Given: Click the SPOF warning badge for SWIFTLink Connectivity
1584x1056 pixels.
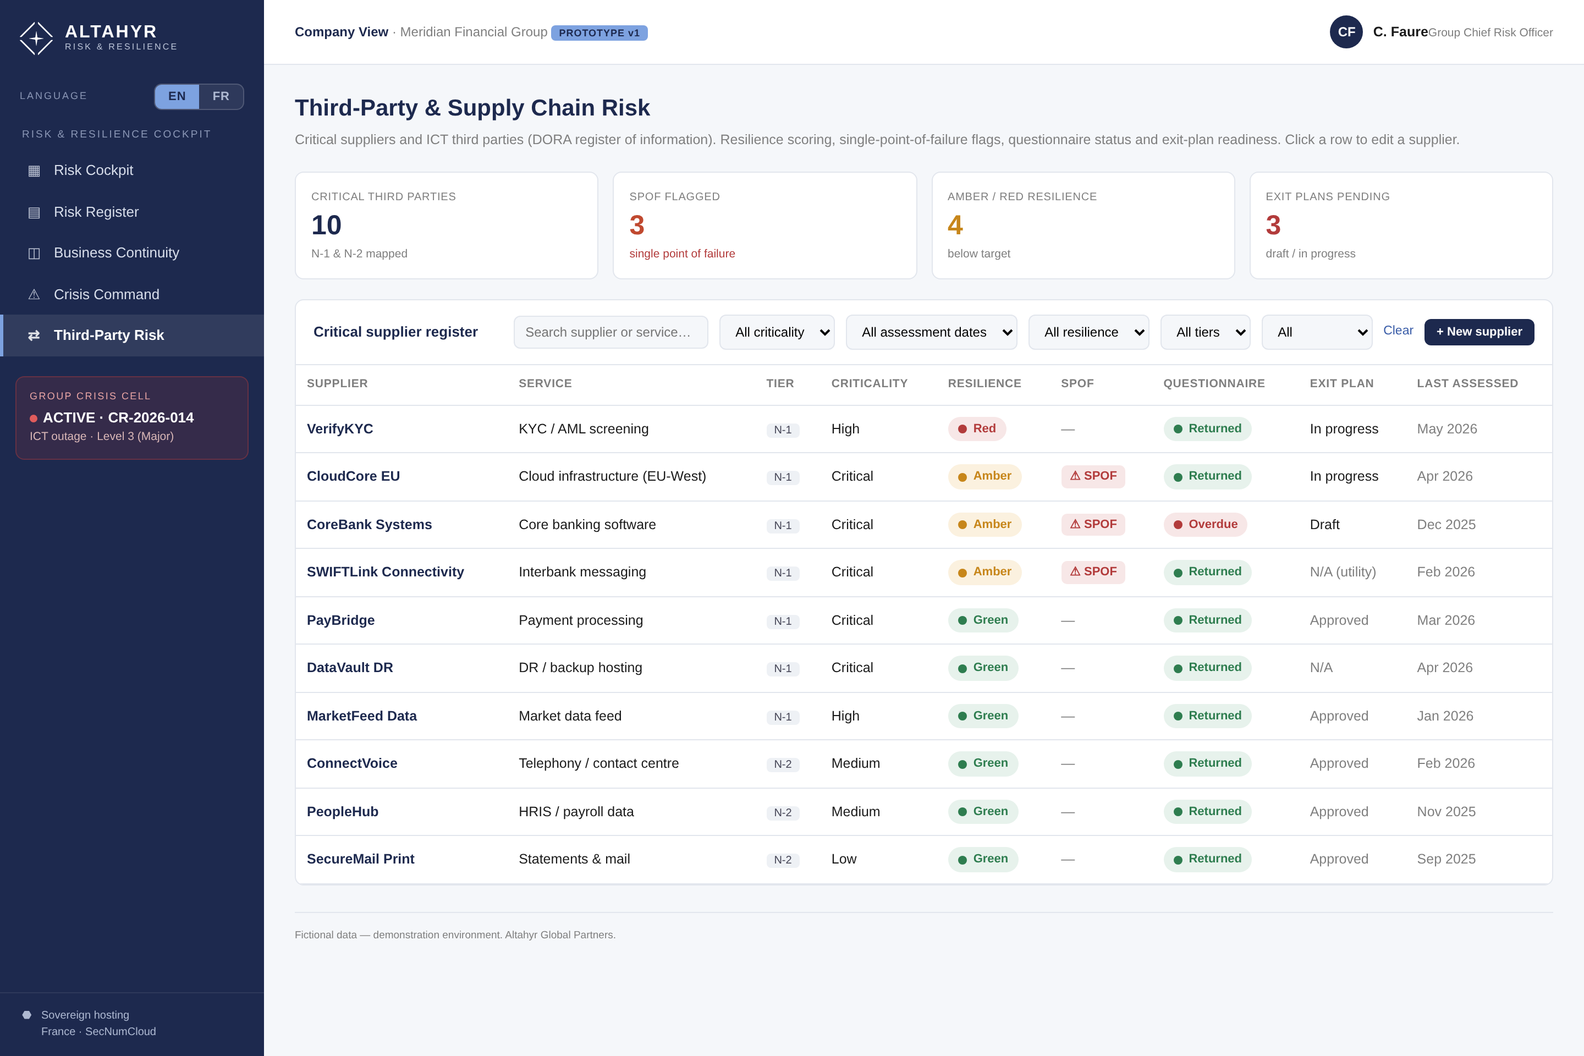Looking at the screenshot, I should 1093,572.
